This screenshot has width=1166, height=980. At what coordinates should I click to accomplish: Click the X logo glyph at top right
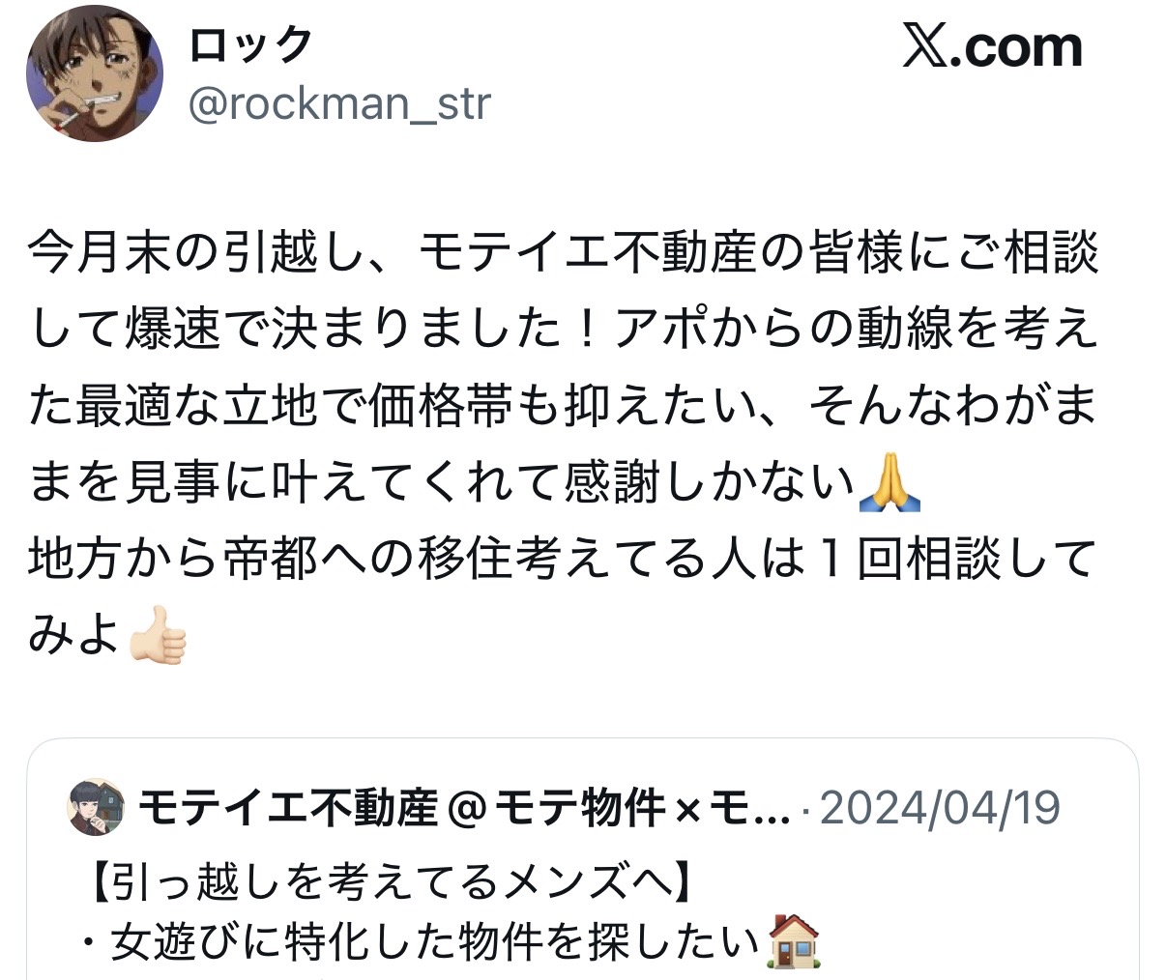[x=925, y=47]
